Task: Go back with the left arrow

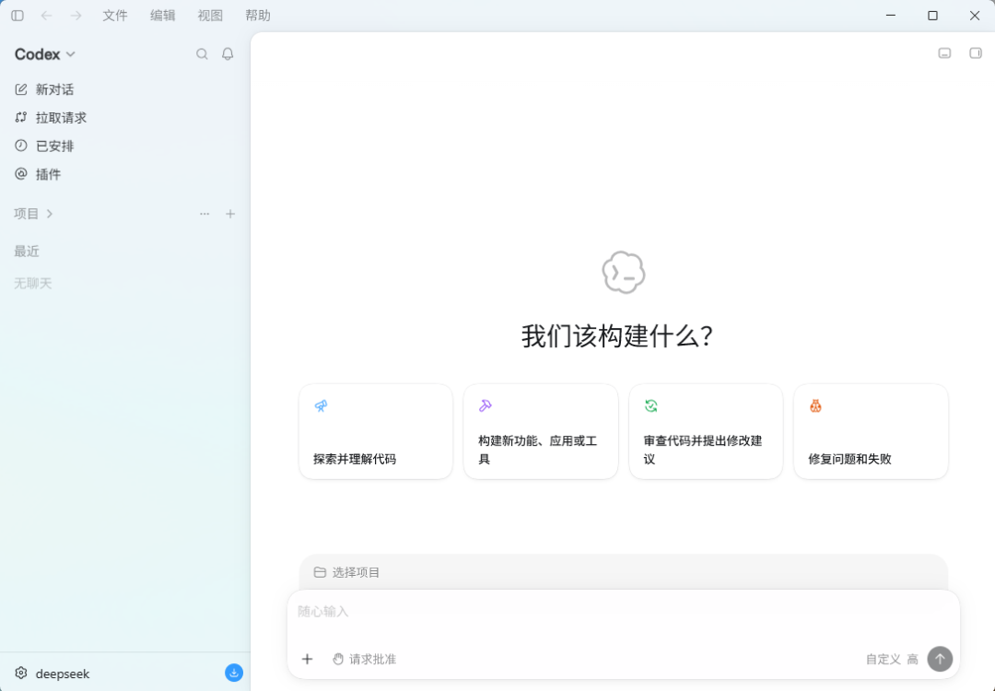Action: (46, 16)
